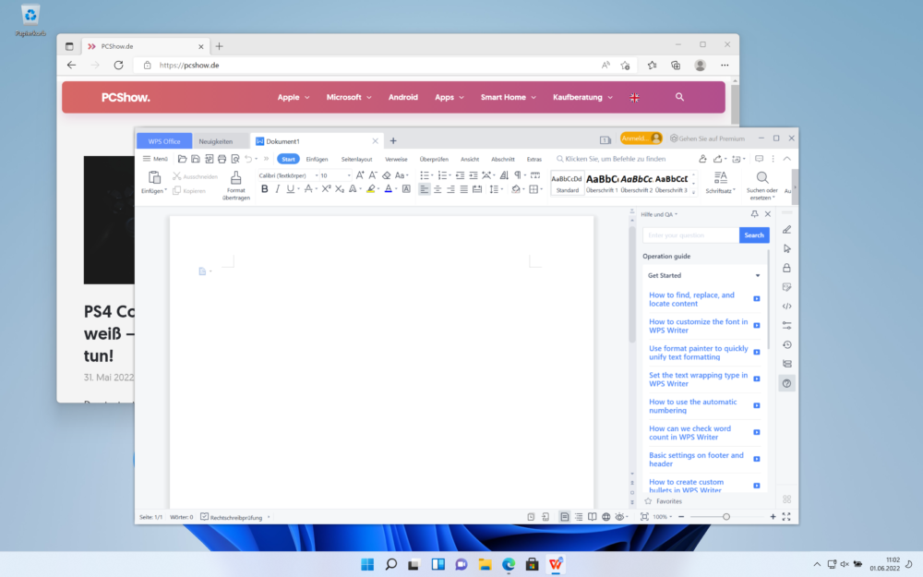The width and height of the screenshot is (923, 577).
Task: Increase font size with A+ icon
Action: pyautogui.click(x=360, y=175)
